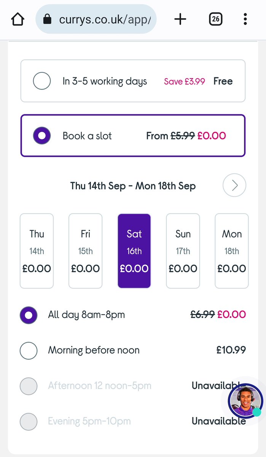This screenshot has width=266, height=457.
Task: Tap the browser home icon
Action: tap(18, 19)
